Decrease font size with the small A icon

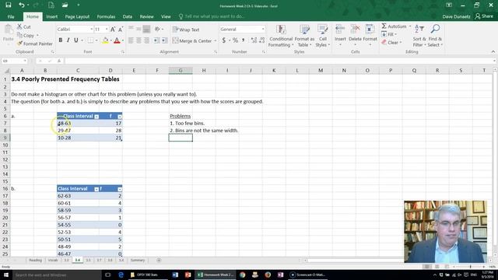click(121, 30)
